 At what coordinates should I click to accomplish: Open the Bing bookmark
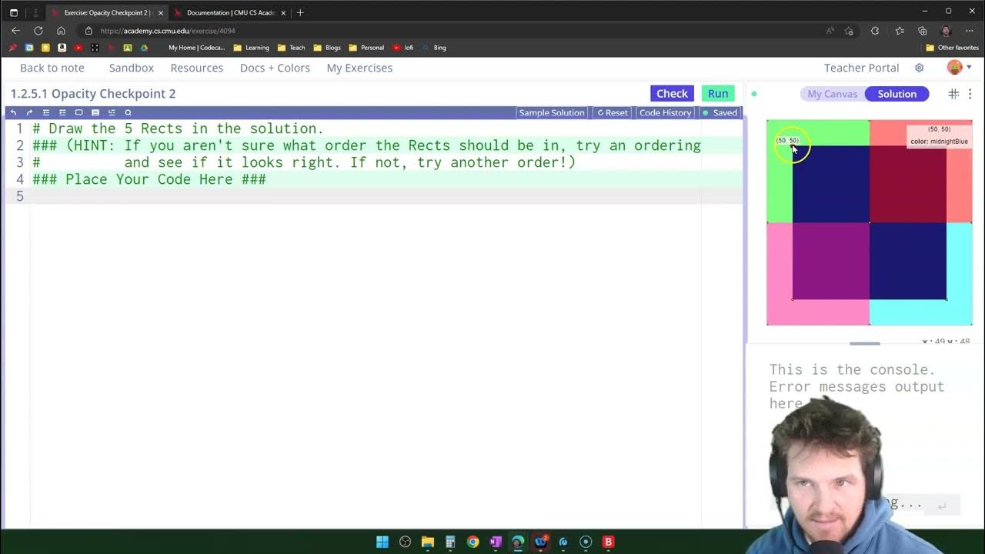434,48
